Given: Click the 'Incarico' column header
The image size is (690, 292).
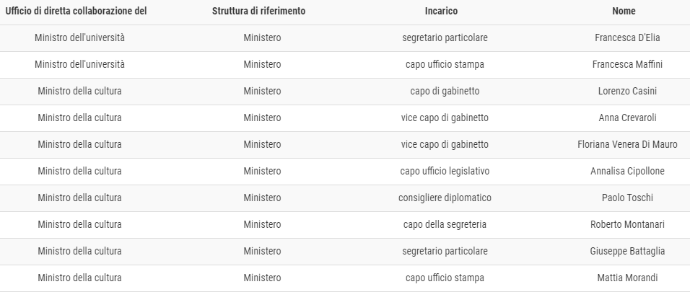Looking at the screenshot, I should [x=441, y=11].
